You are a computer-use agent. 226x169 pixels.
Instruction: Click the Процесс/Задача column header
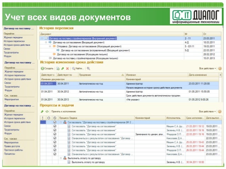(x=96, y=118)
